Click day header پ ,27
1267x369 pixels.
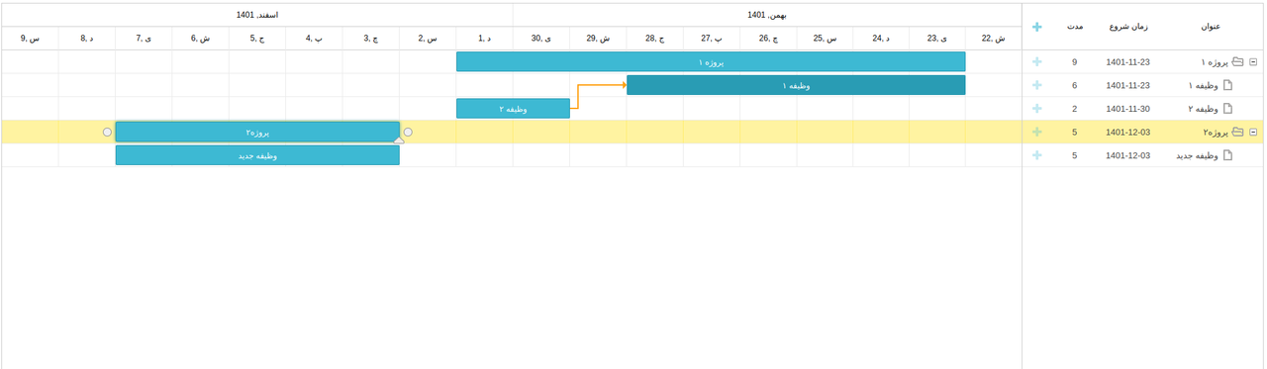tap(712, 39)
